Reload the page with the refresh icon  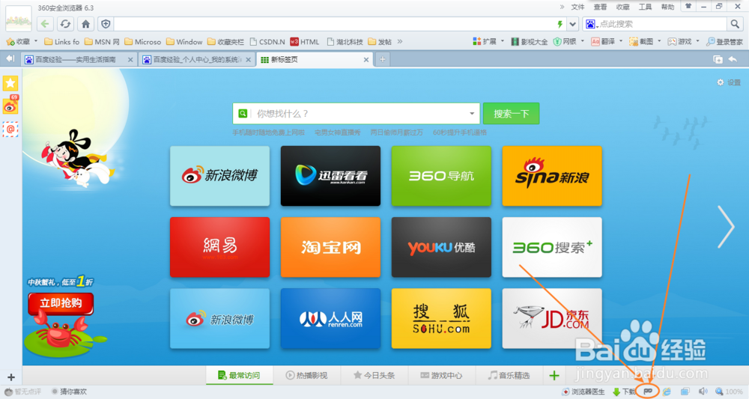(65, 23)
